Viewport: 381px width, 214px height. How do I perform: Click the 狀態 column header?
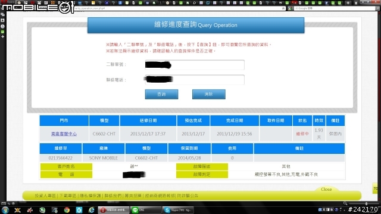coord(302,121)
